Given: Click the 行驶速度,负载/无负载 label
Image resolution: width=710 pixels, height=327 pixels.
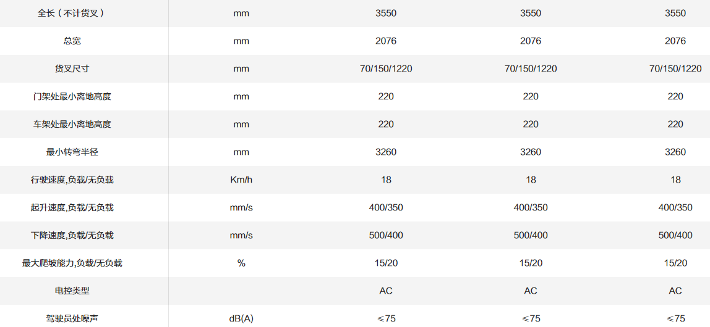Looking at the screenshot, I should tap(72, 180).
